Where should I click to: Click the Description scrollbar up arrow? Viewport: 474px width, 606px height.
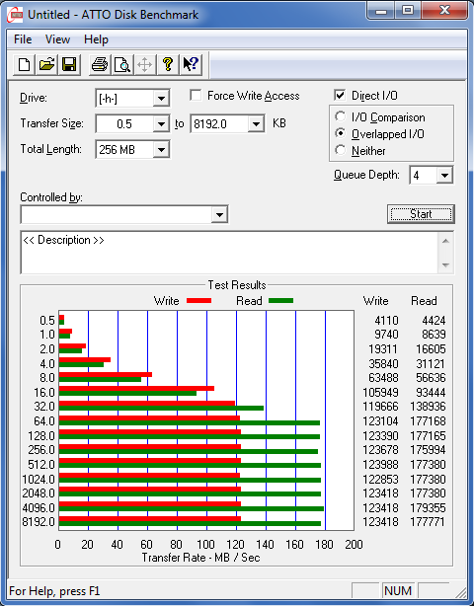445,241
